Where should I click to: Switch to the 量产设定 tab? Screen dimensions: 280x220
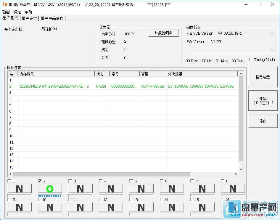(x=29, y=18)
